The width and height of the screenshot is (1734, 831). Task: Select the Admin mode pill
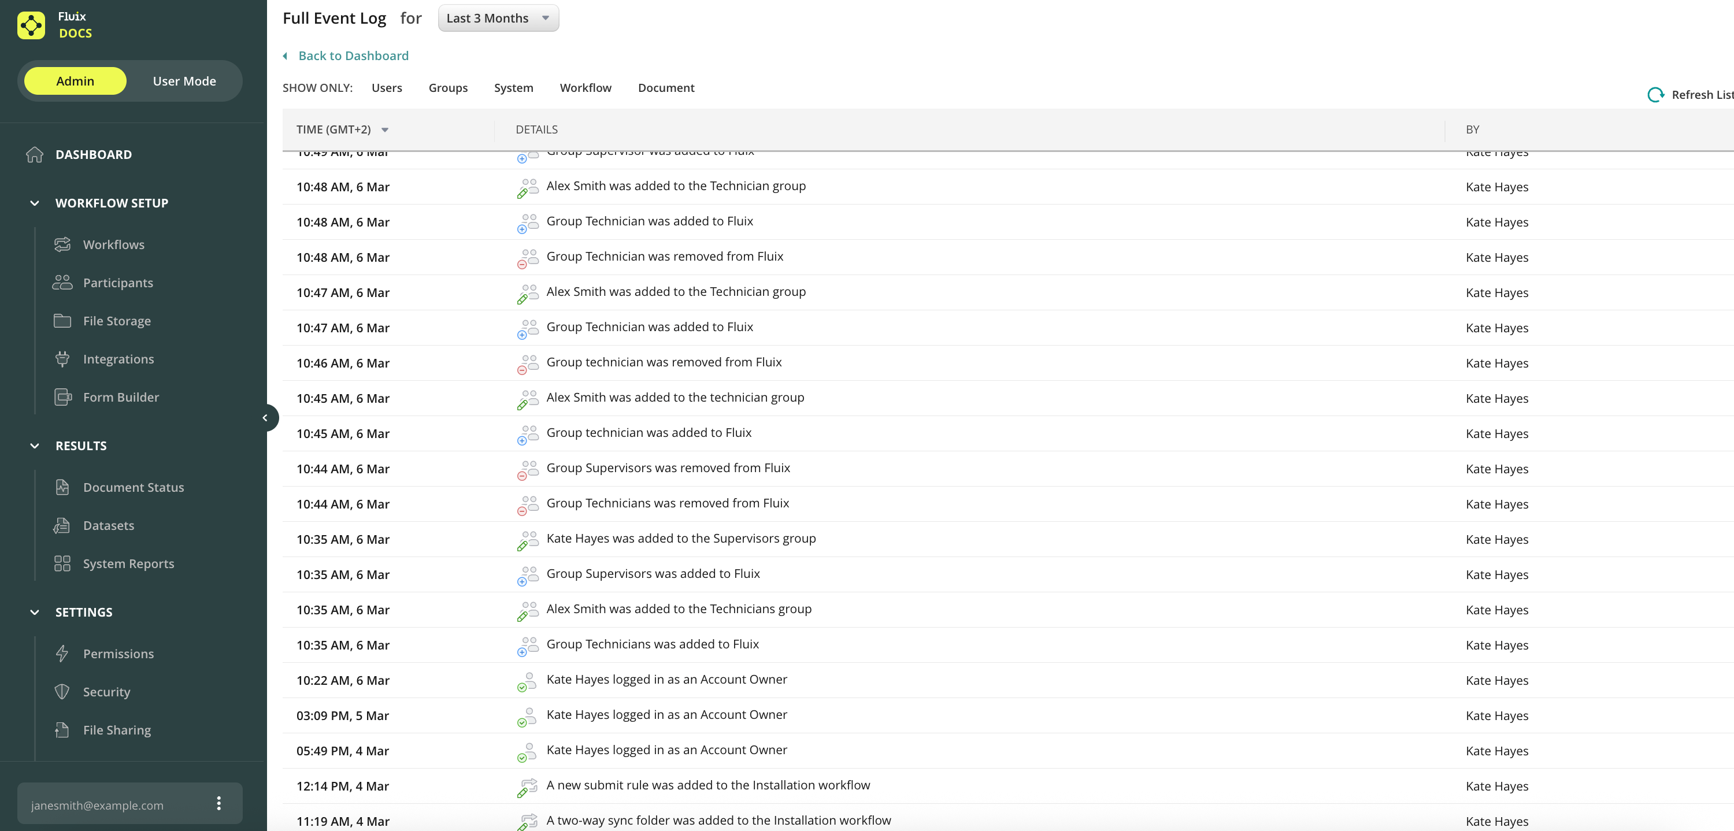point(75,81)
